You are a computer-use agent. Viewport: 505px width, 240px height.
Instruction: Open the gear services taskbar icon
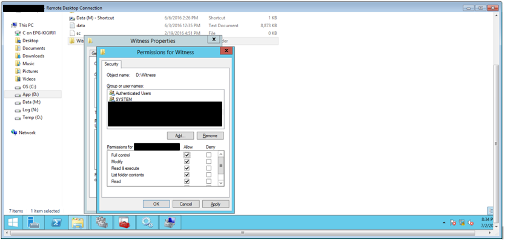(147, 222)
